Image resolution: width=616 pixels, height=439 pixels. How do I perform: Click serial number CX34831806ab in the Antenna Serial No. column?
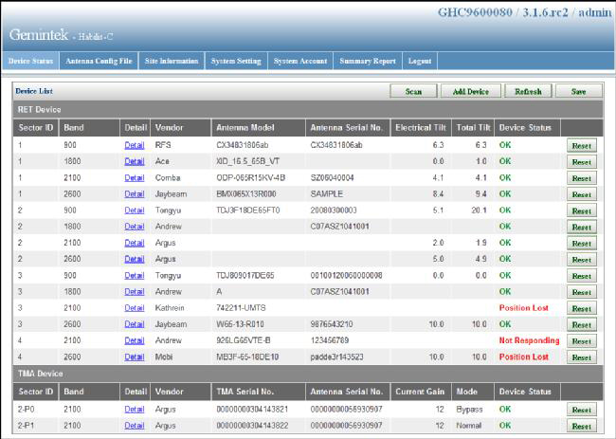(x=336, y=145)
